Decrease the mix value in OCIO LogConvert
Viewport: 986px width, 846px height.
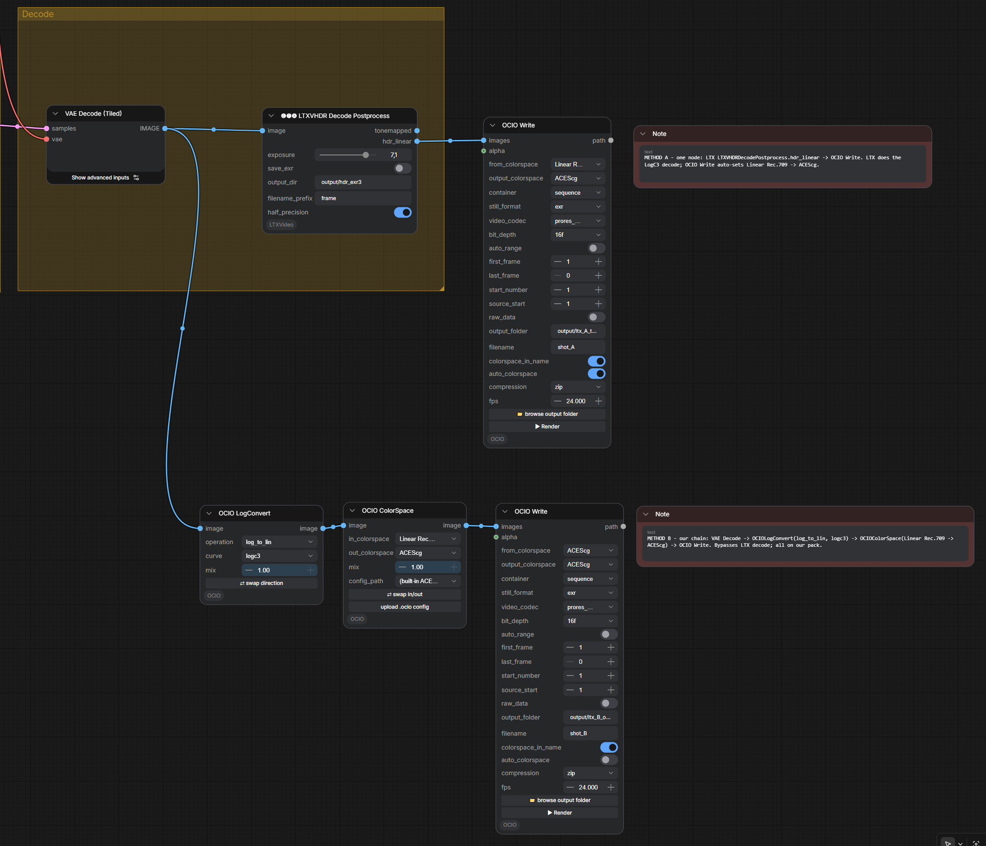point(248,570)
